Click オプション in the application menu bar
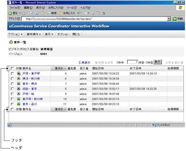 [63, 34]
